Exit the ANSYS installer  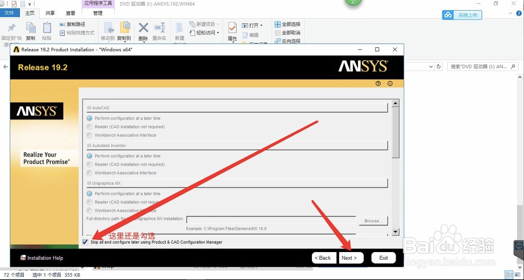click(383, 258)
